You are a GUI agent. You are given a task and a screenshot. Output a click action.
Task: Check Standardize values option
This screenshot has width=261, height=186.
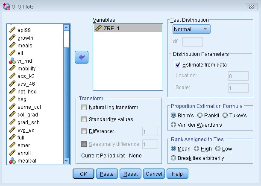(84, 119)
